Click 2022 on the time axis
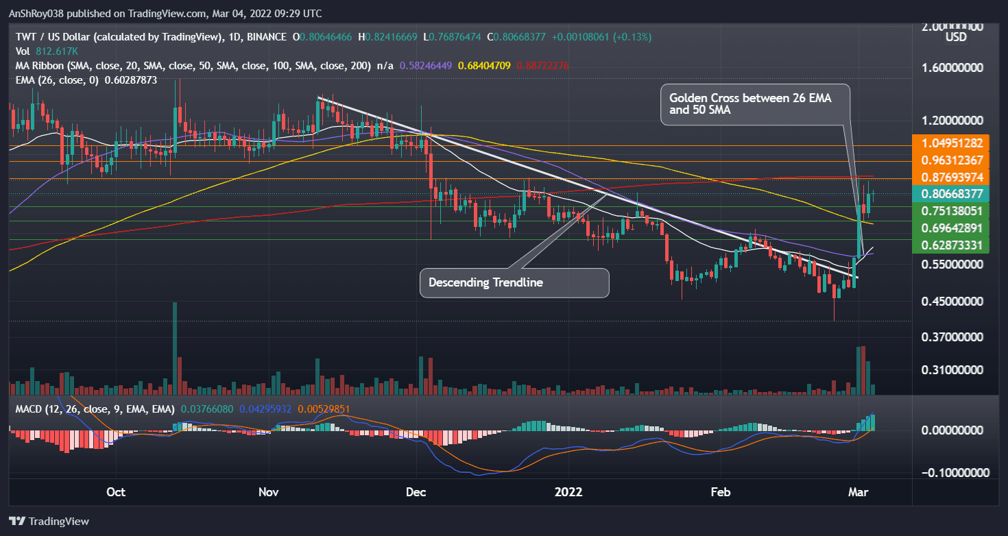Image resolution: width=1008 pixels, height=536 pixels. (x=569, y=492)
